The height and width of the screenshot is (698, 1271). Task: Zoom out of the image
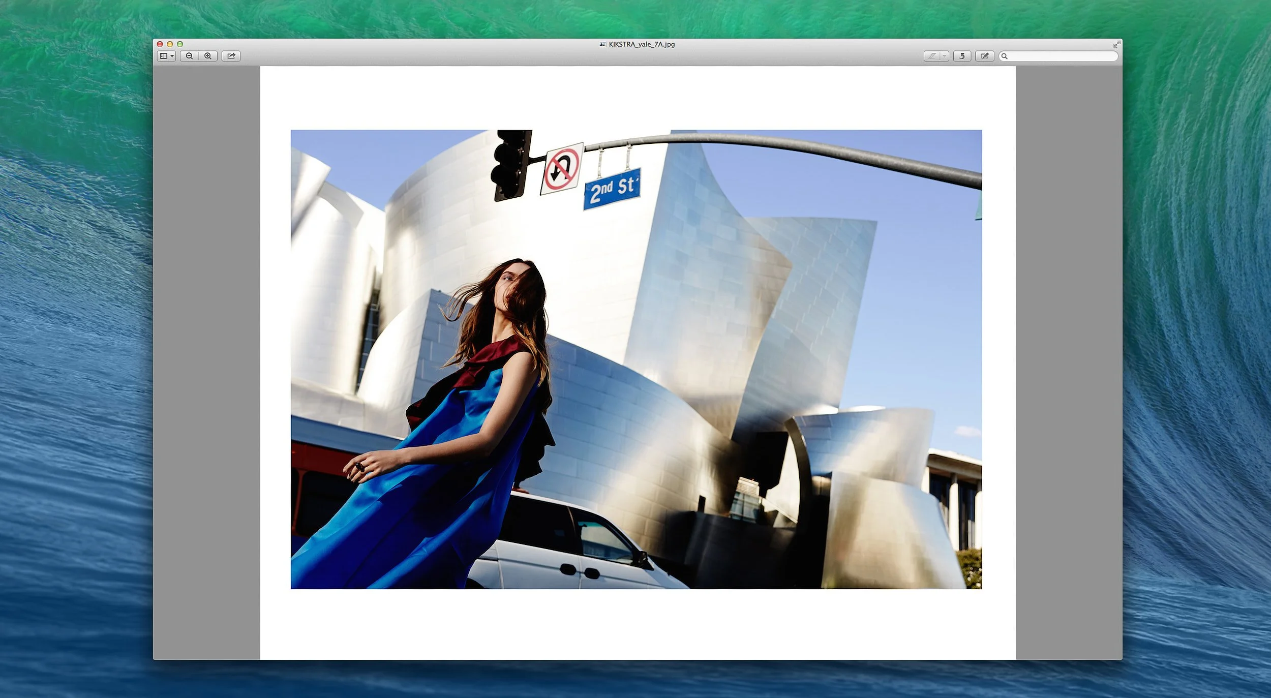point(189,56)
